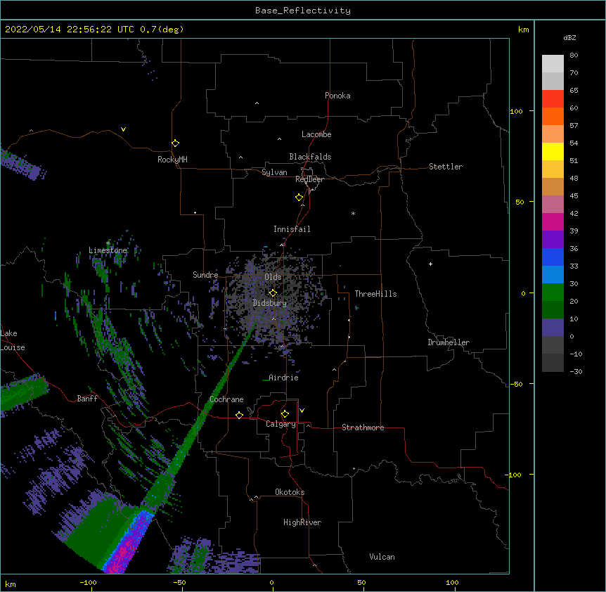The width and height of the screenshot is (606, 592).
Task: Click the 100 tick label on right axis
Action: pos(516,111)
